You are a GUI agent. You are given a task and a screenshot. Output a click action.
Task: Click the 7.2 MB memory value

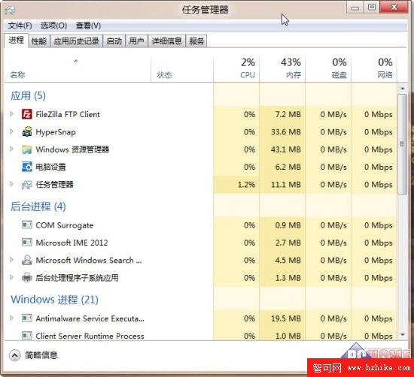pyautogui.click(x=288, y=114)
